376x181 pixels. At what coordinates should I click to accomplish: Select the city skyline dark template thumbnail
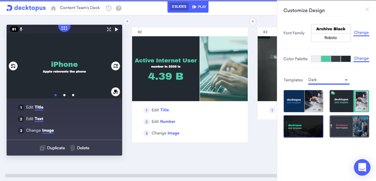349,126
